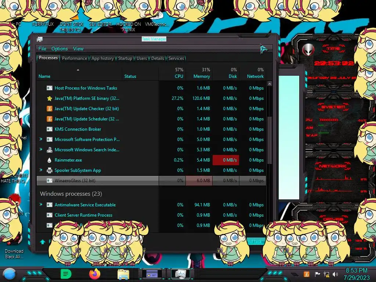Click the Microsoft Windows Search Indexer icon

[x=50, y=150]
